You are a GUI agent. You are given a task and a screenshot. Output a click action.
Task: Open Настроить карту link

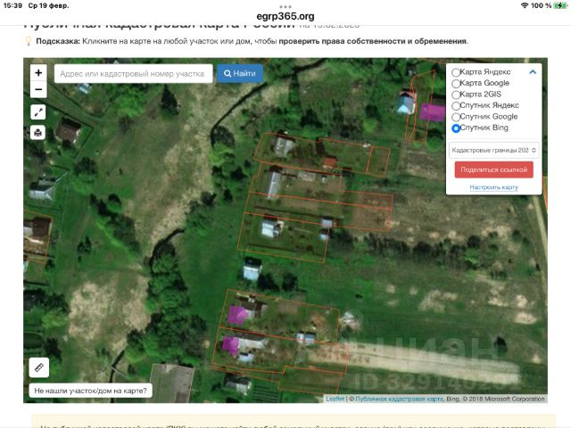click(493, 187)
